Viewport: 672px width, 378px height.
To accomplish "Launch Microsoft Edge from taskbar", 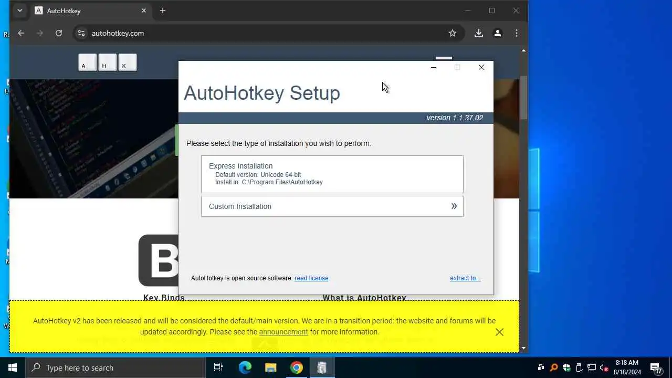I will 245,367.
